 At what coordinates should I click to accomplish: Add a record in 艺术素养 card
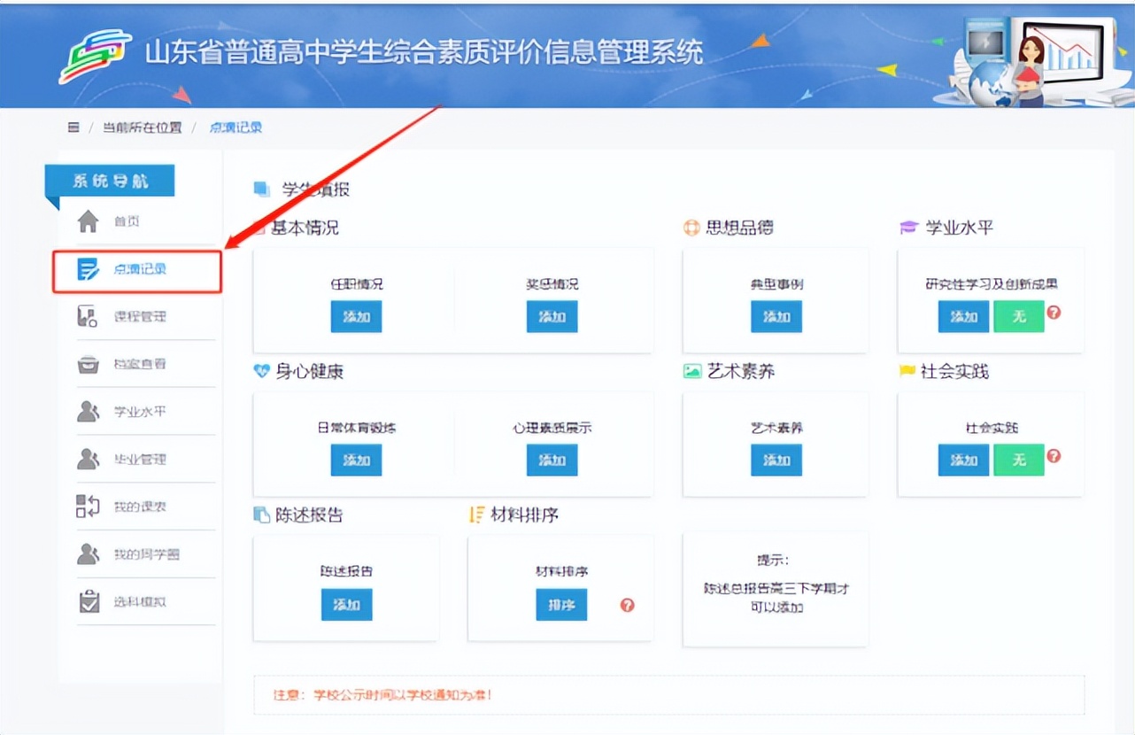[x=776, y=460]
